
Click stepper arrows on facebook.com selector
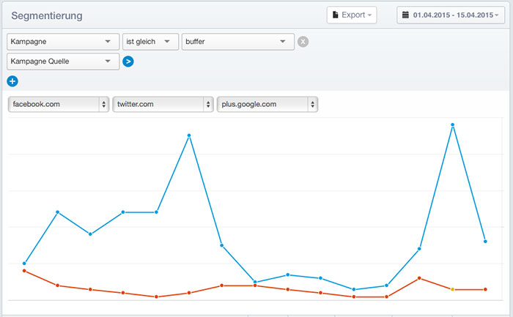pyautogui.click(x=104, y=104)
